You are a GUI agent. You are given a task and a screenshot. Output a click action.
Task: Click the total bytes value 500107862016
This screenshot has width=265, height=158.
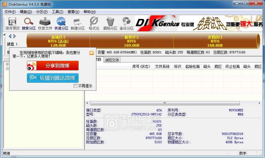click(232, 134)
